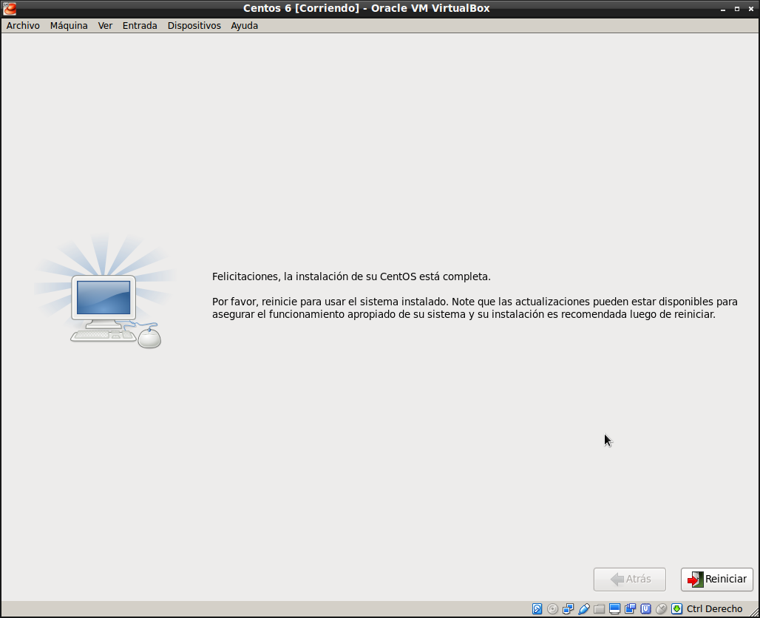Image resolution: width=760 pixels, height=618 pixels.
Task: Click the mouse integration status icon
Action: [x=662, y=609]
